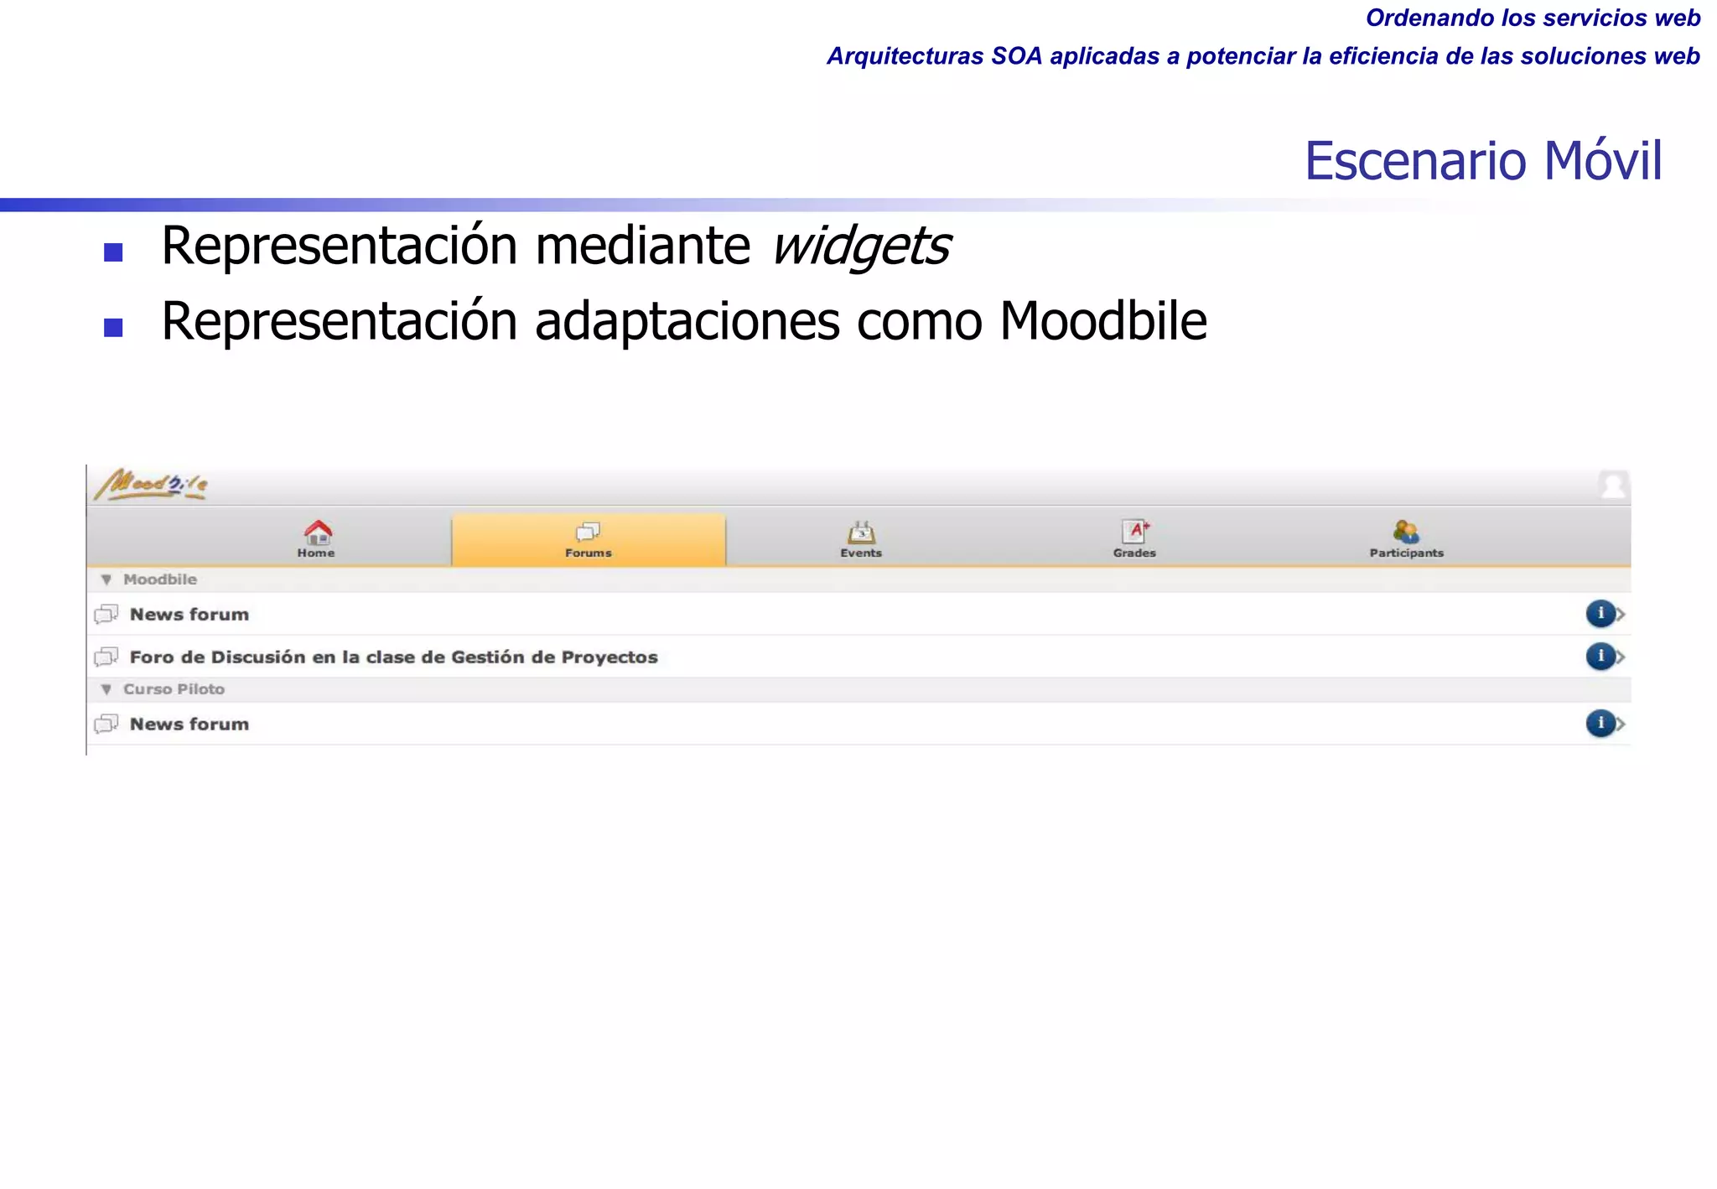The width and height of the screenshot is (1717, 1189).
Task: Click the Moodbile logo
Action: tap(151, 485)
